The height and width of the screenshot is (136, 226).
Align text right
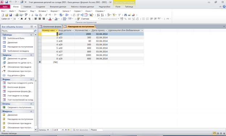coord(43,19)
